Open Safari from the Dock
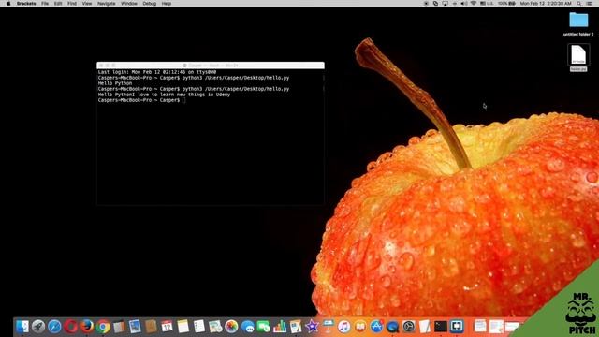The height and width of the screenshot is (337, 599). [x=54, y=327]
